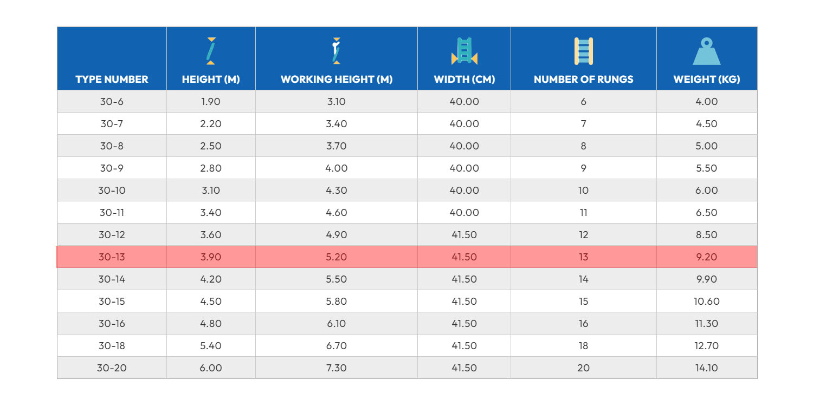
Task: Click the WORKING HEIGHT (M) header label
Action: pos(337,80)
